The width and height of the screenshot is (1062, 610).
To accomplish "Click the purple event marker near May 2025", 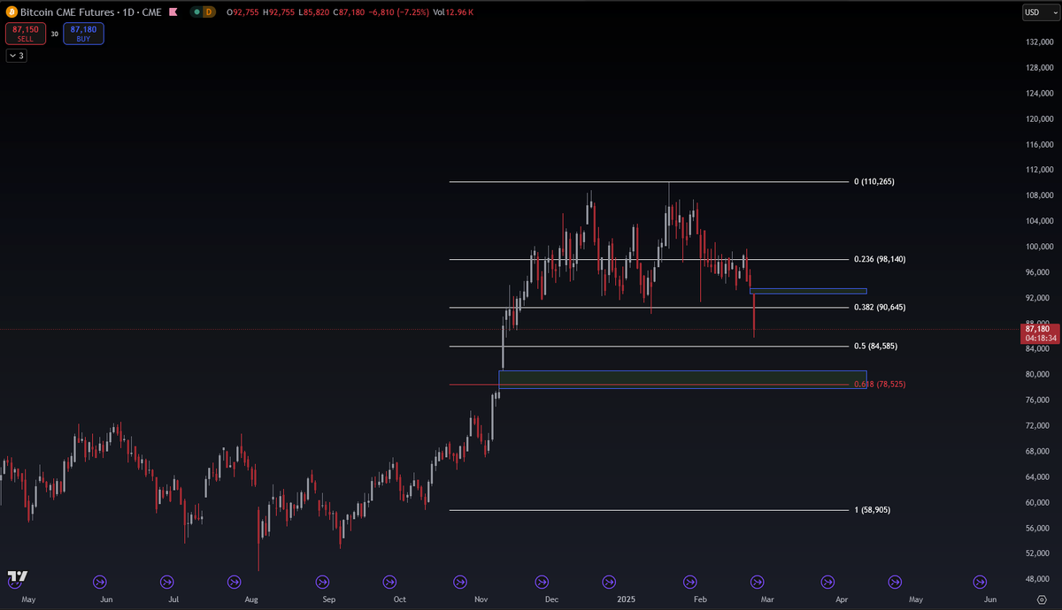I will pos(895,582).
